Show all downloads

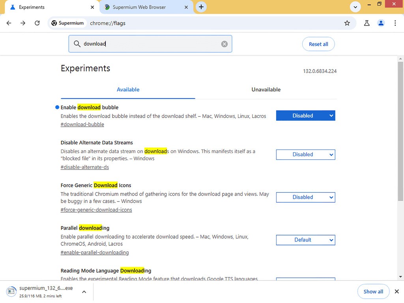point(373,292)
